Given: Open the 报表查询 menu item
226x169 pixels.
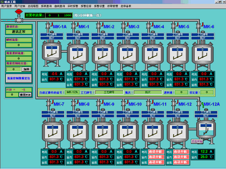Looking at the screenshot, I should 46,6.
